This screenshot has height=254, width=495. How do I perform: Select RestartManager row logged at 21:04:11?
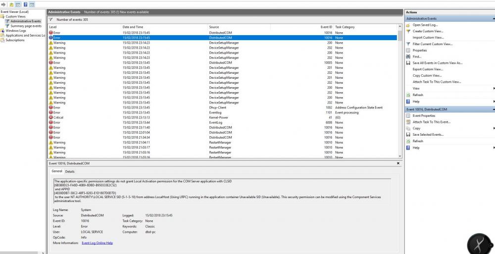pos(223,143)
